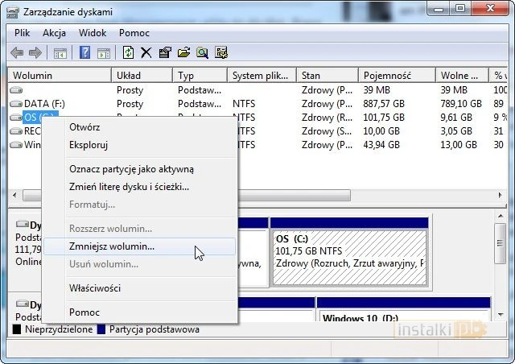Open the Pomoc menu in menu bar
Image resolution: width=515 pixels, height=364 pixels.
point(134,33)
